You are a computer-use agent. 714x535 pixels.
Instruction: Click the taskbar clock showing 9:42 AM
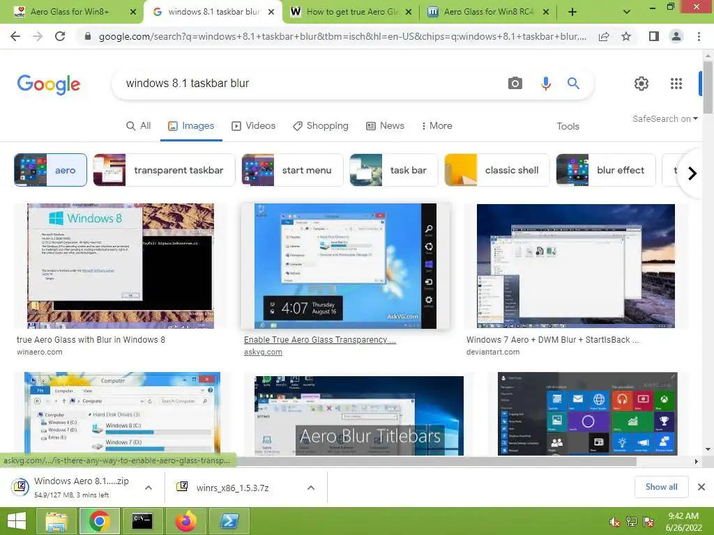click(x=683, y=522)
